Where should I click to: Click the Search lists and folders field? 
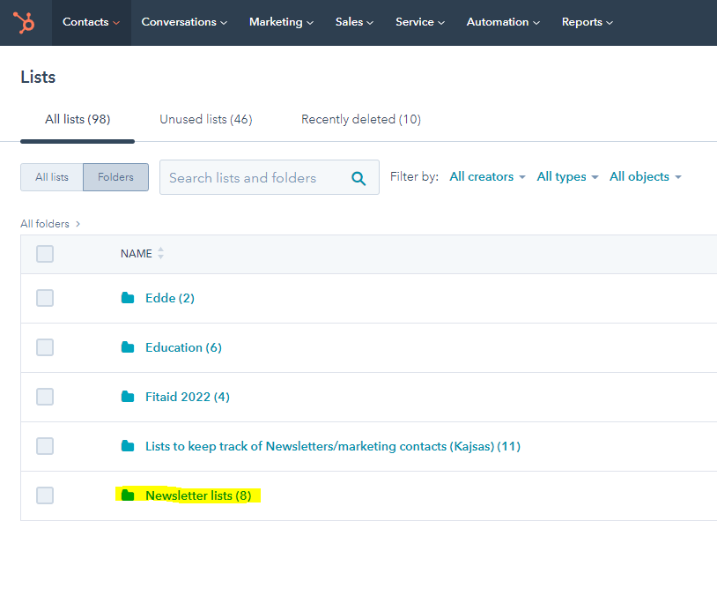click(251, 178)
